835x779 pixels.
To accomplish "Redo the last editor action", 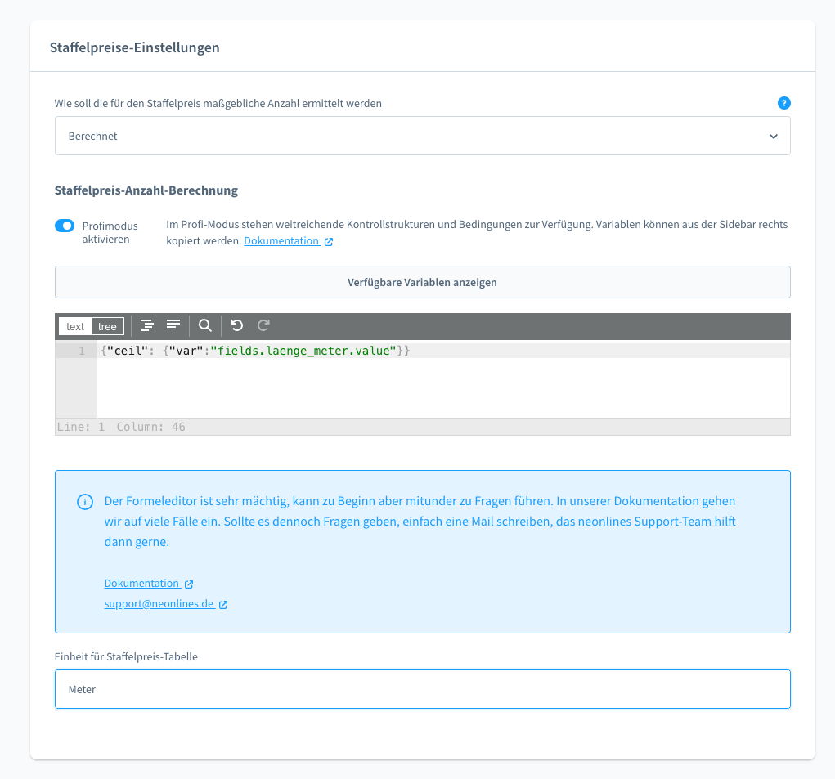I will [x=263, y=325].
